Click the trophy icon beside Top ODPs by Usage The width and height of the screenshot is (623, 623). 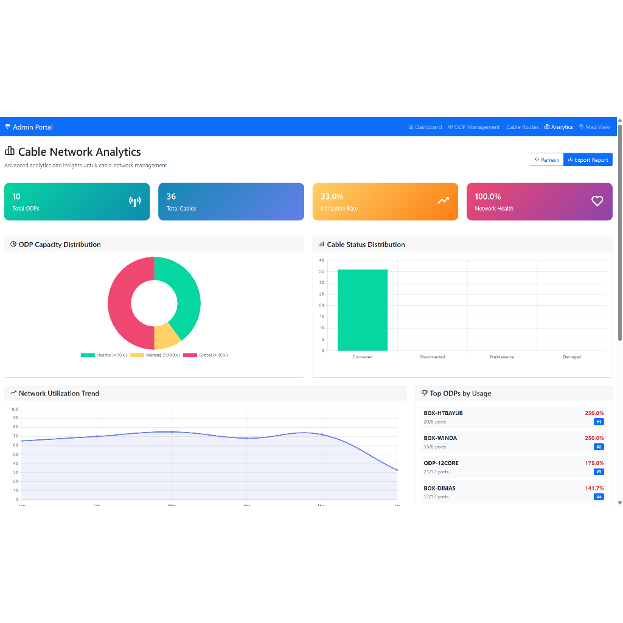[424, 393]
